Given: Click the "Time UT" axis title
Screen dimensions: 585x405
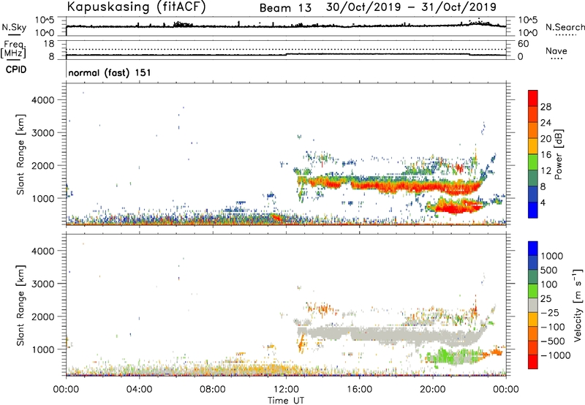Looking at the screenshot, I should click(286, 401).
